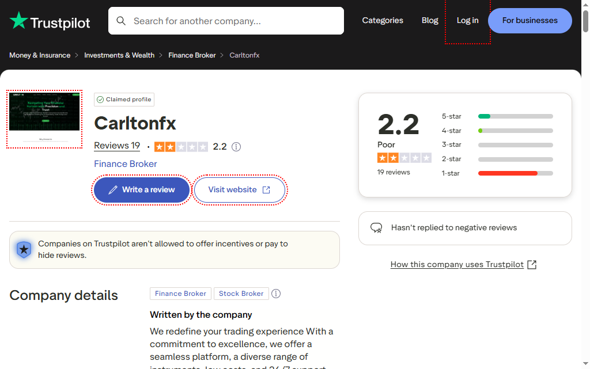Go to Log in
Screen dimensions: 590x369
(468, 20)
